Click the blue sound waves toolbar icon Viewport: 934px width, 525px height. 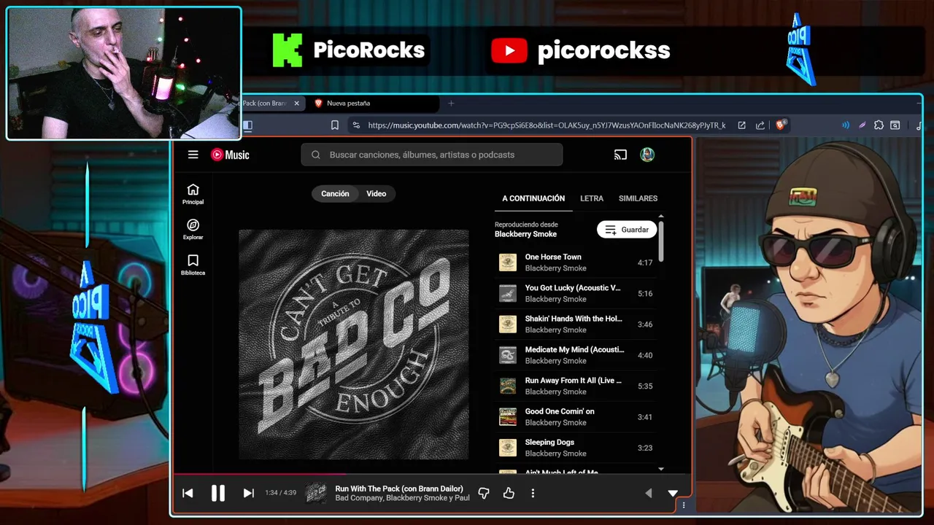coord(846,125)
